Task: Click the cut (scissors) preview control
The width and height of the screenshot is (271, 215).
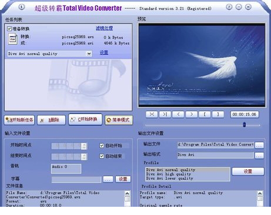Action: click(x=152, y=114)
